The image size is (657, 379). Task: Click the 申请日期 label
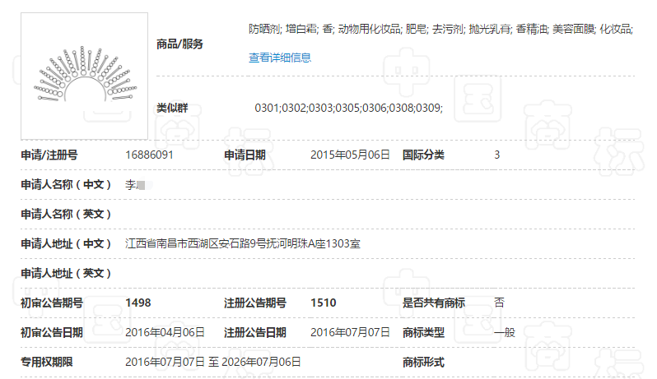(x=245, y=155)
